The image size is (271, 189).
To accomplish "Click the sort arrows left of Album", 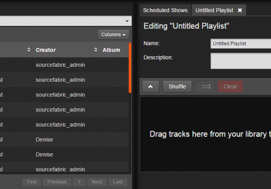I will 96,50.
